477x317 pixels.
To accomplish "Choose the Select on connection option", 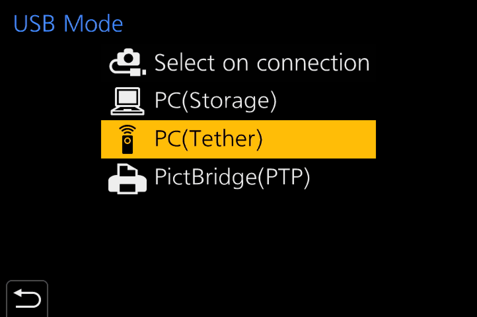I will pos(262,63).
